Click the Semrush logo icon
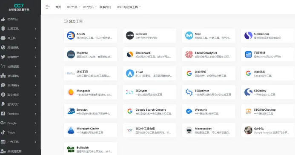The height and width of the screenshot is (155, 295). (130, 35)
